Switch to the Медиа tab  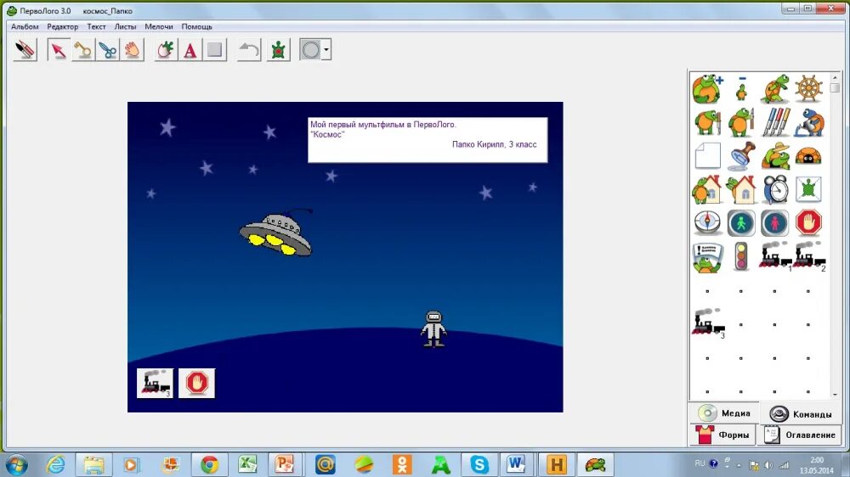click(723, 413)
